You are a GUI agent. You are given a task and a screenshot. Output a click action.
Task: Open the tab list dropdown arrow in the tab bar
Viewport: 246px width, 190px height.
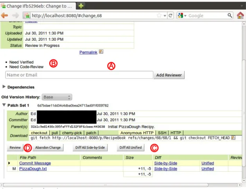[241, 6]
